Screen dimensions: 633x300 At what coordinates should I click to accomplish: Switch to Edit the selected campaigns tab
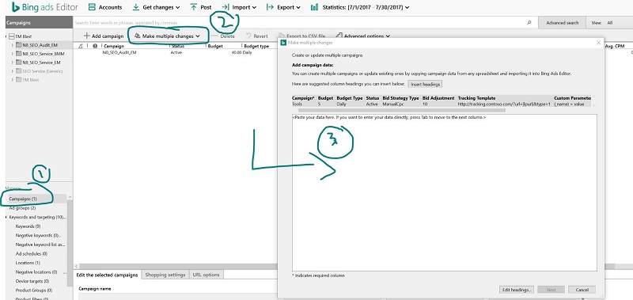coord(108,275)
